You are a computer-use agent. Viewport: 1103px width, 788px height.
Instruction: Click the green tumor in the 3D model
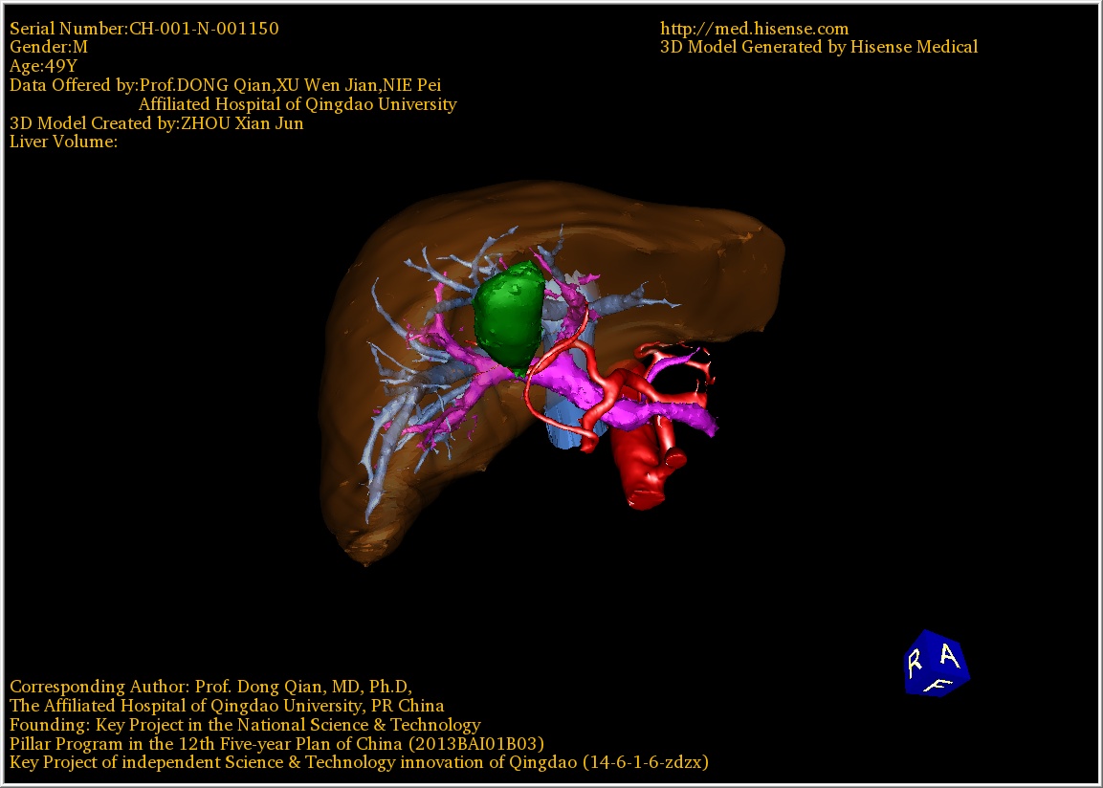[x=509, y=318]
